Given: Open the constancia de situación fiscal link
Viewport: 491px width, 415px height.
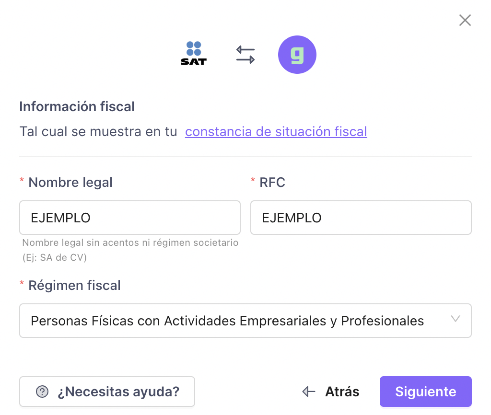Looking at the screenshot, I should (x=276, y=132).
